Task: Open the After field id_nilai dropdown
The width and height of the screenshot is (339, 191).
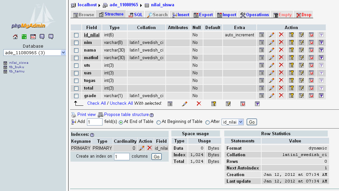Action: [x=233, y=122]
